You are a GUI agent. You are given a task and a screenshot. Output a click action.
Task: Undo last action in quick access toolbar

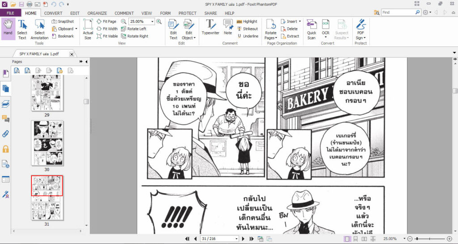(x=54, y=4)
